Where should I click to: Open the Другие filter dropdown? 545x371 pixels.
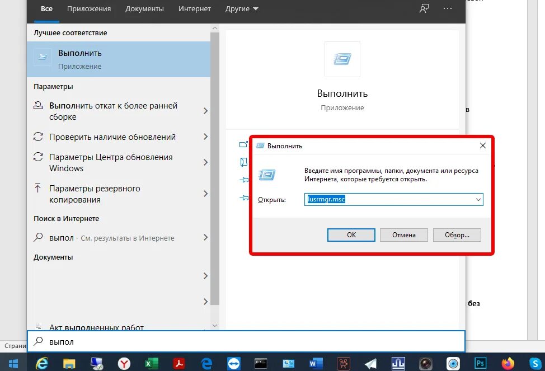[242, 8]
